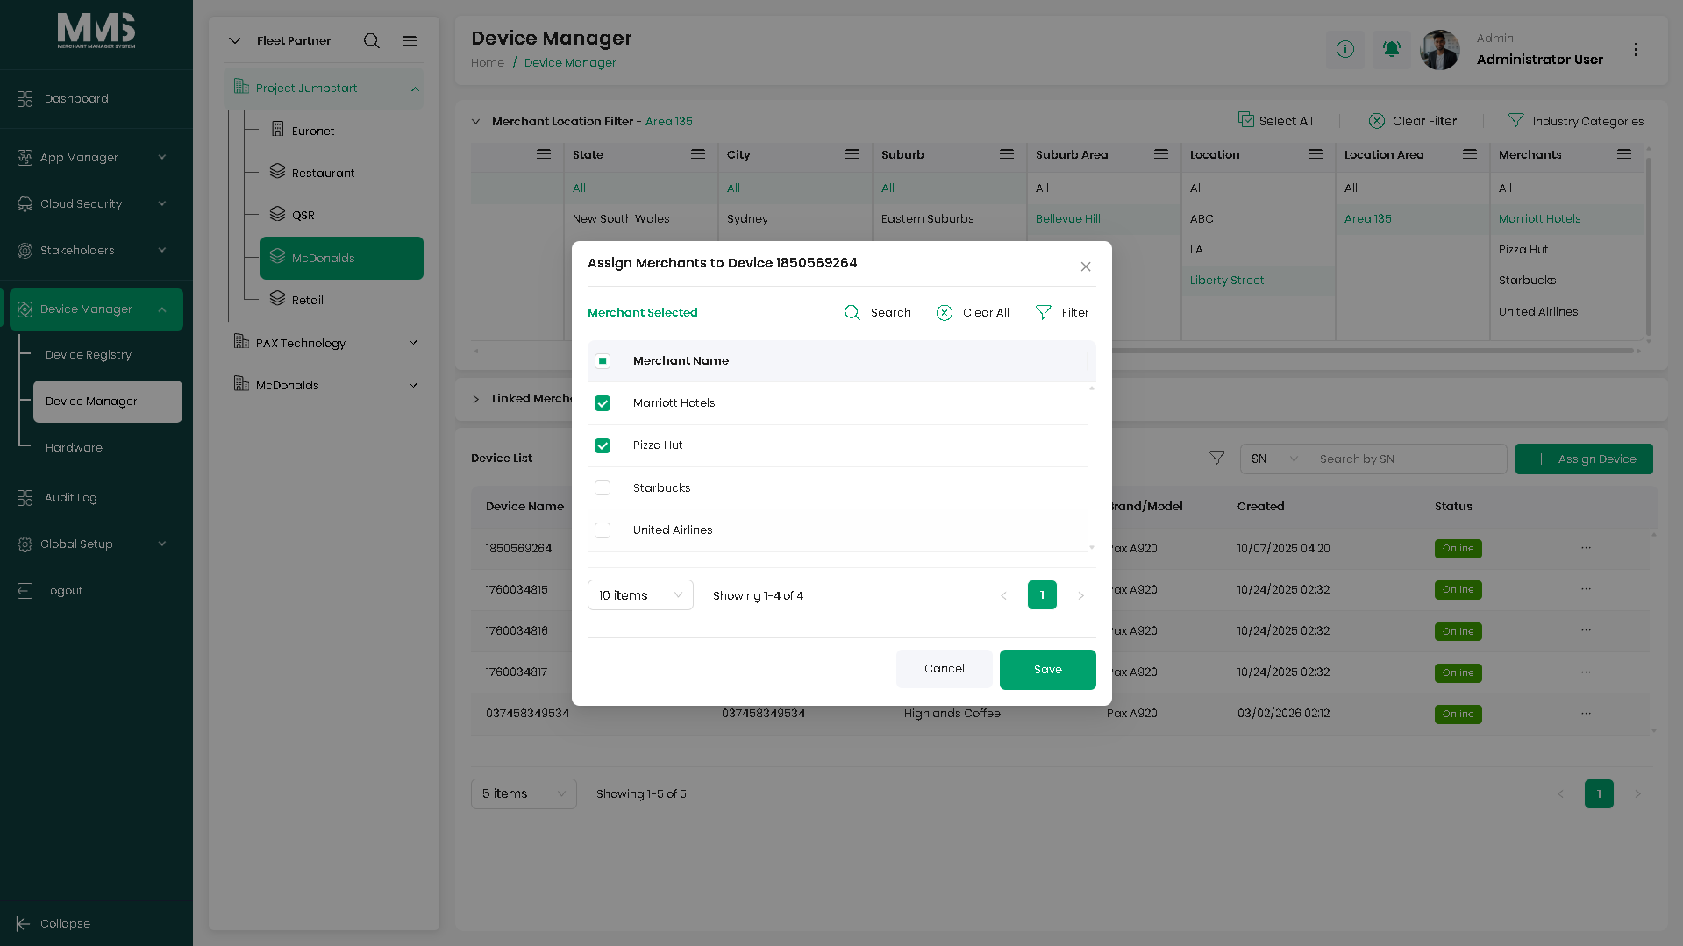Open search in Fleet Partner panel

point(372,41)
